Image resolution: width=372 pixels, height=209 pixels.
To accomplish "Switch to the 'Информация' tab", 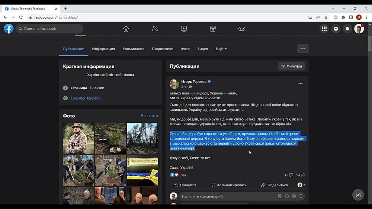I will point(103,49).
